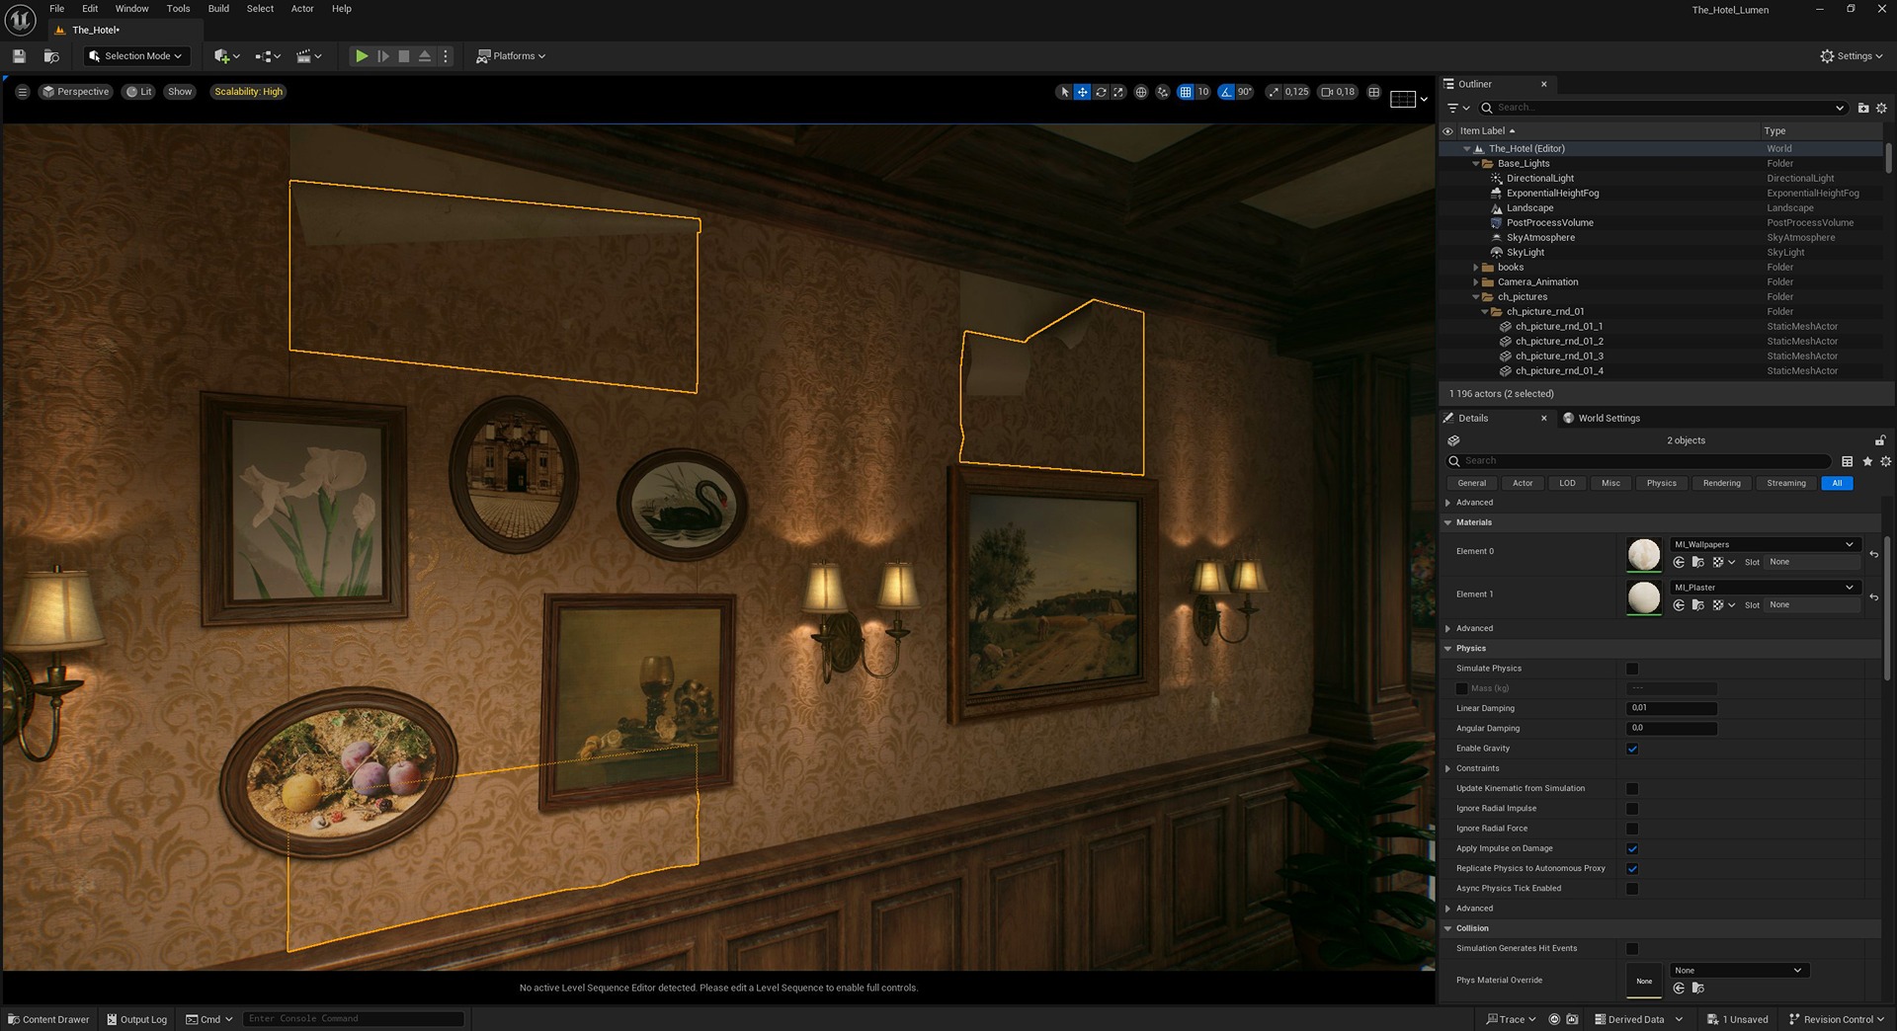Open the Platforms dropdown menu
This screenshot has width=1897, height=1031.
511,56
